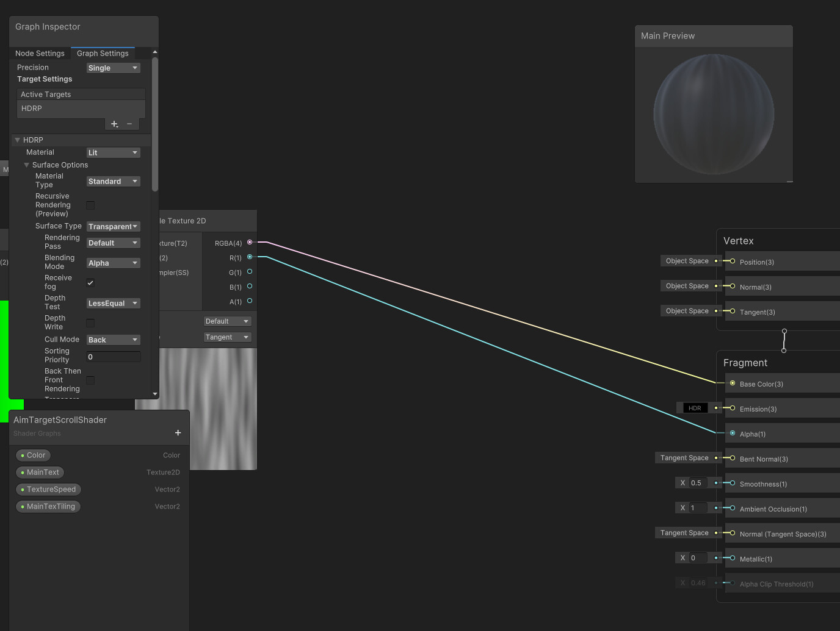The height and width of the screenshot is (631, 840).
Task: Open Material Type dropdown set to Standard
Action: click(113, 181)
